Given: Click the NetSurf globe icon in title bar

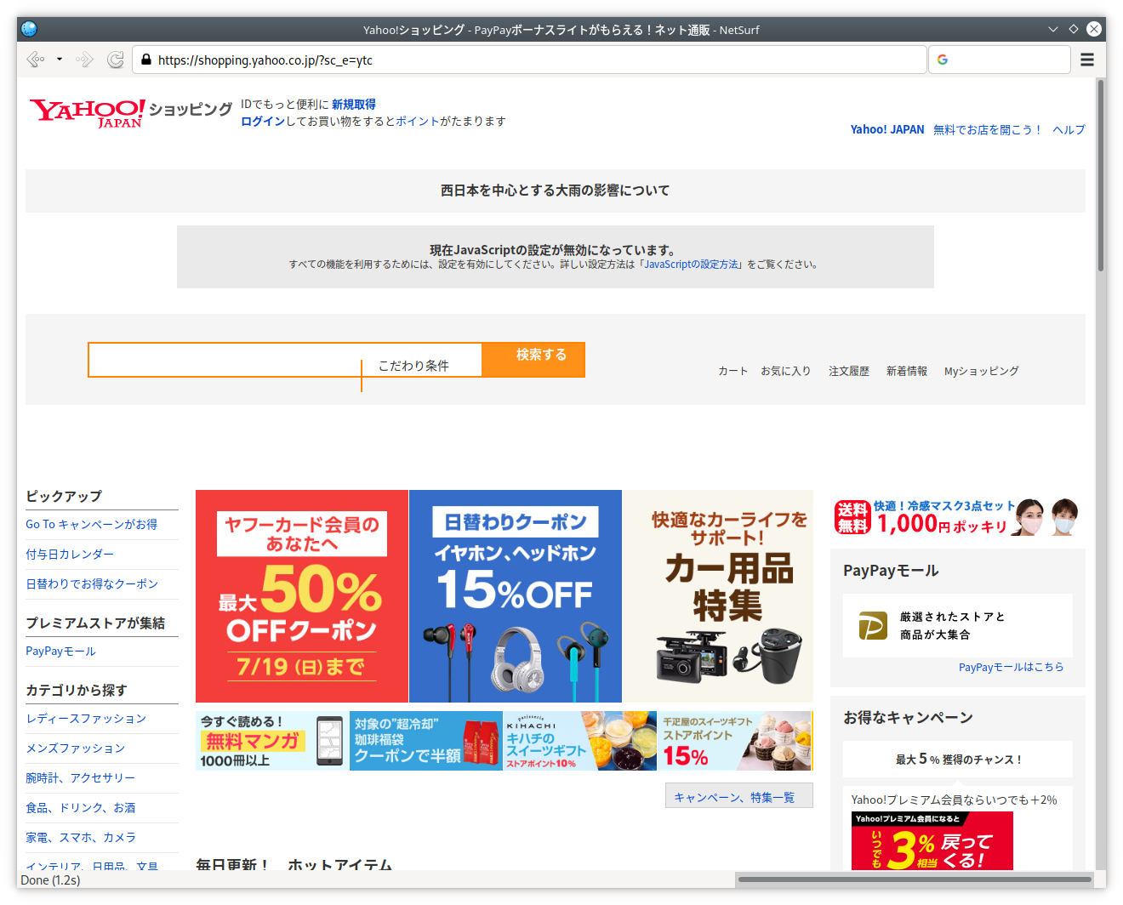Looking at the screenshot, I should [29, 29].
